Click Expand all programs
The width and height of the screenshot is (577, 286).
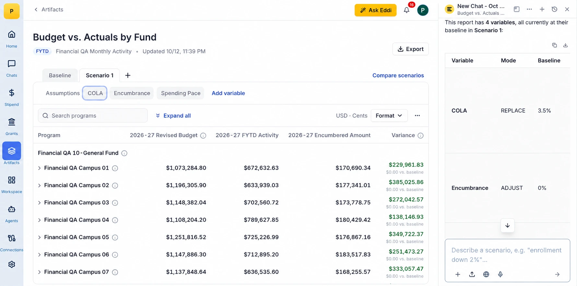tap(173, 116)
